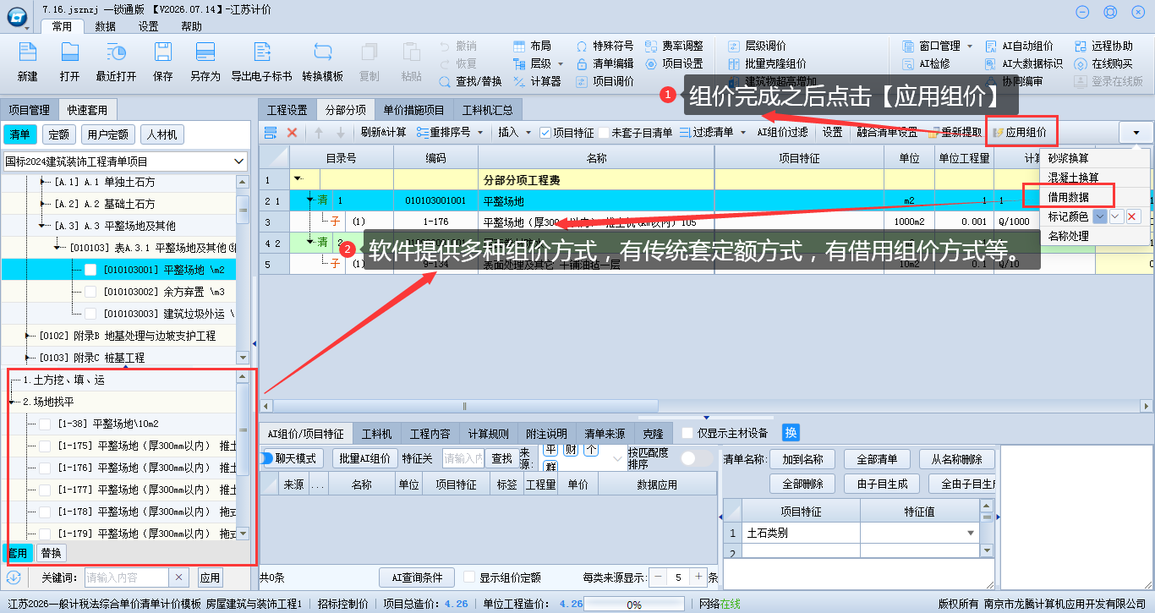Enable the 未套子目清单 checkbox
This screenshot has width=1155, height=613.
[x=605, y=133]
